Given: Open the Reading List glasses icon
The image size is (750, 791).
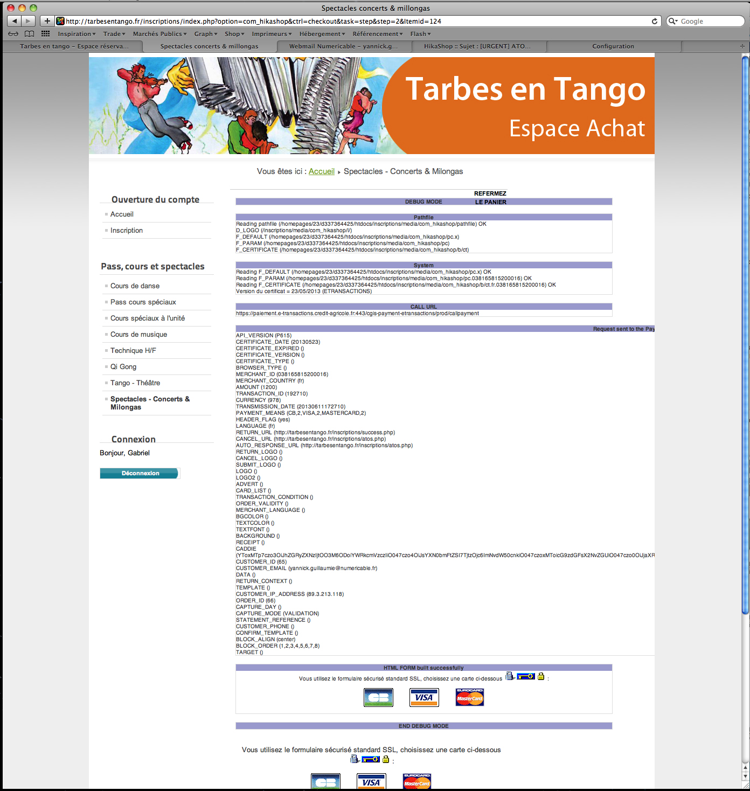Looking at the screenshot, I should coord(13,34).
